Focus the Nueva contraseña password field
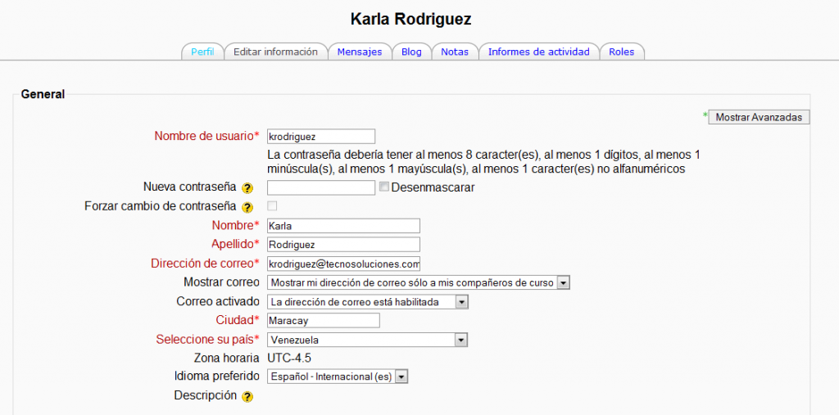The height and width of the screenshot is (415, 839). (x=321, y=187)
